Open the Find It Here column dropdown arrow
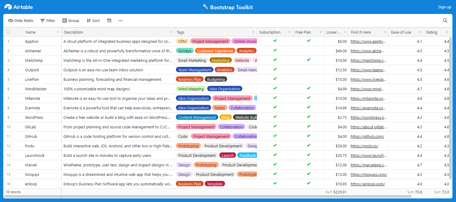The height and width of the screenshot is (202, 456). [x=385, y=32]
